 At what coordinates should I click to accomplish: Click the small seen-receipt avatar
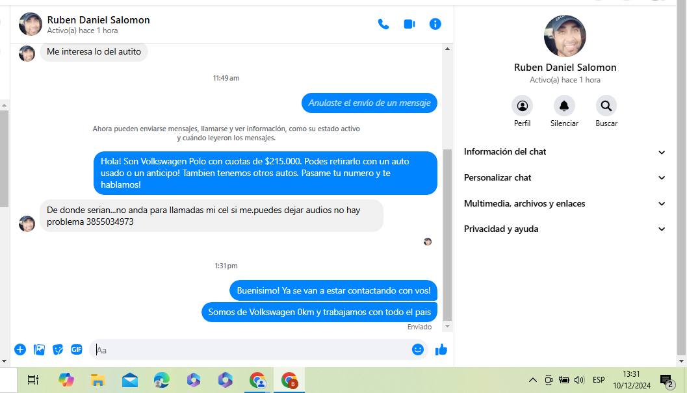[428, 242]
